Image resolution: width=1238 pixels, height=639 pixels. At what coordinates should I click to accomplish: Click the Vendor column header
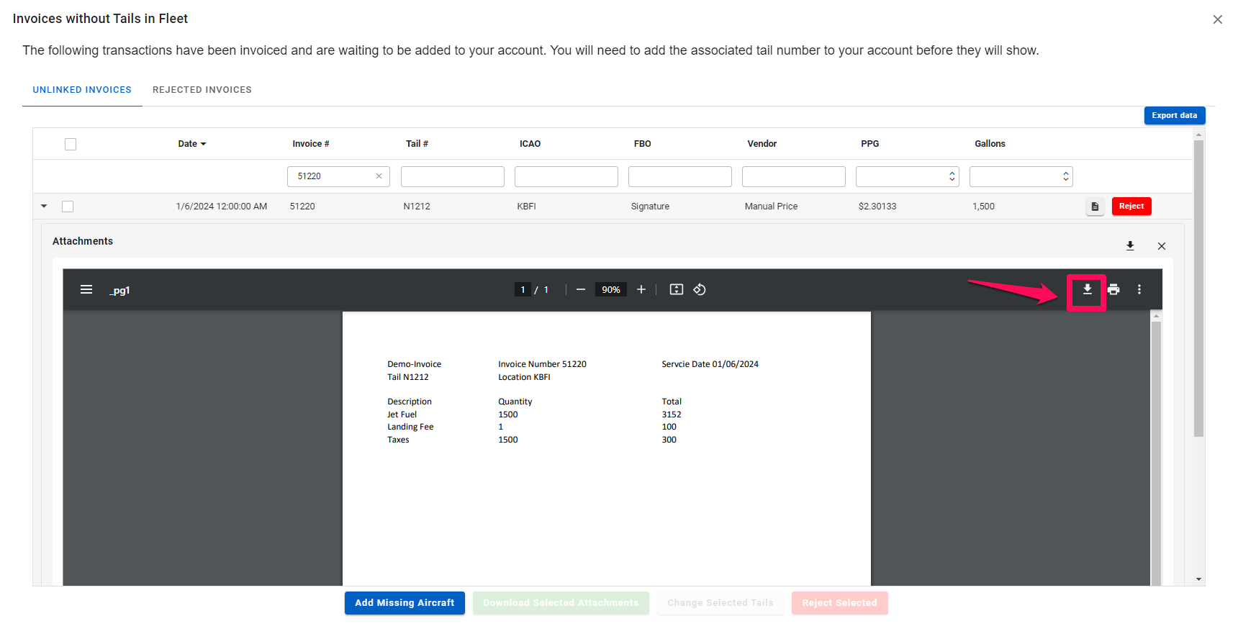click(762, 144)
